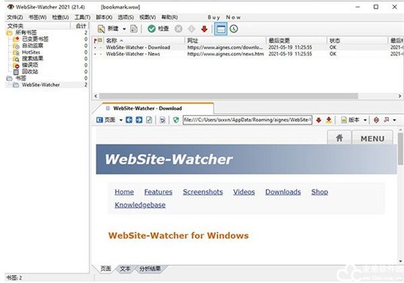This screenshot has height=283, width=404.
Task: Click the news.htm URL cell
Action: click(226, 54)
